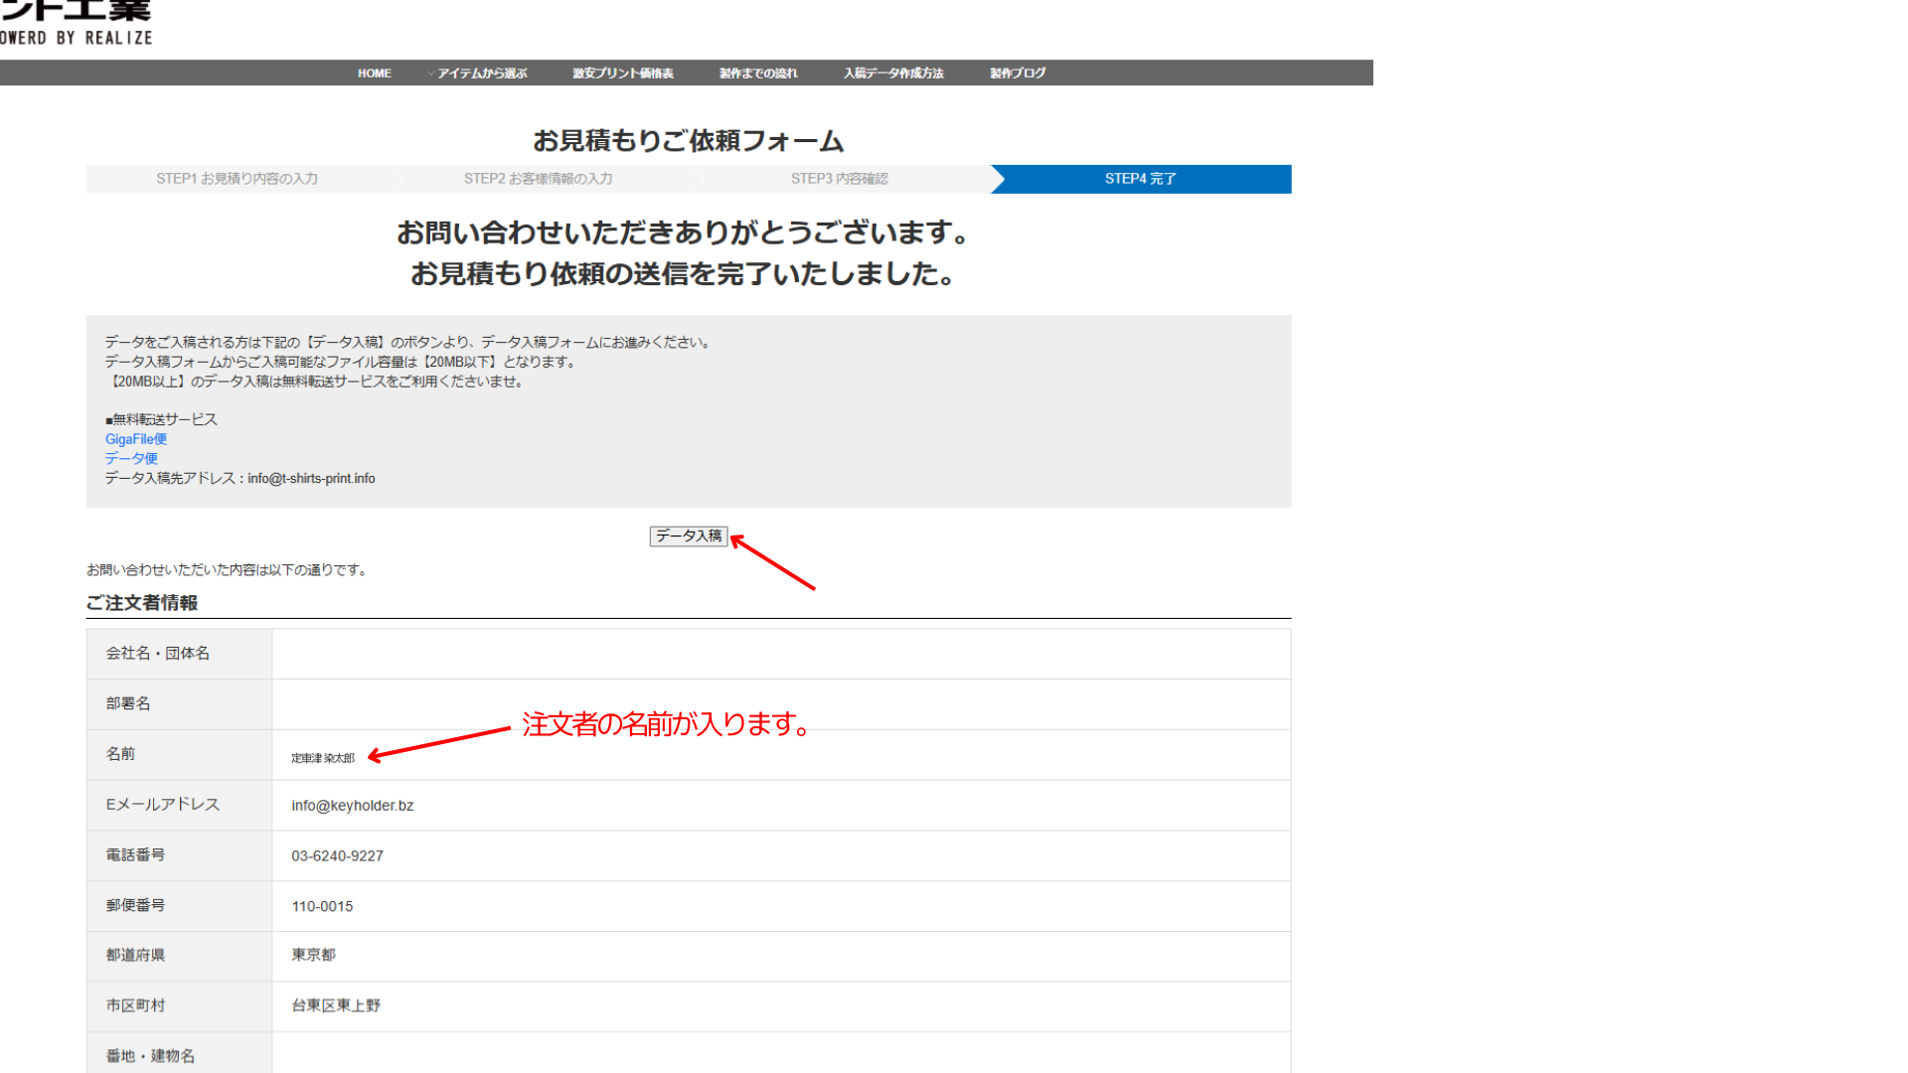
Task: Visit the 製作ブログ navigation link
Action: click(x=1017, y=74)
